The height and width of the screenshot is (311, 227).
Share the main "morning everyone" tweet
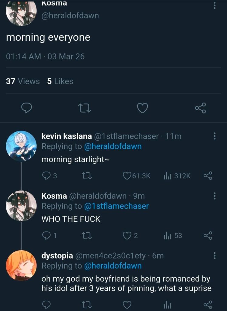pyautogui.click(x=200, y=108)
